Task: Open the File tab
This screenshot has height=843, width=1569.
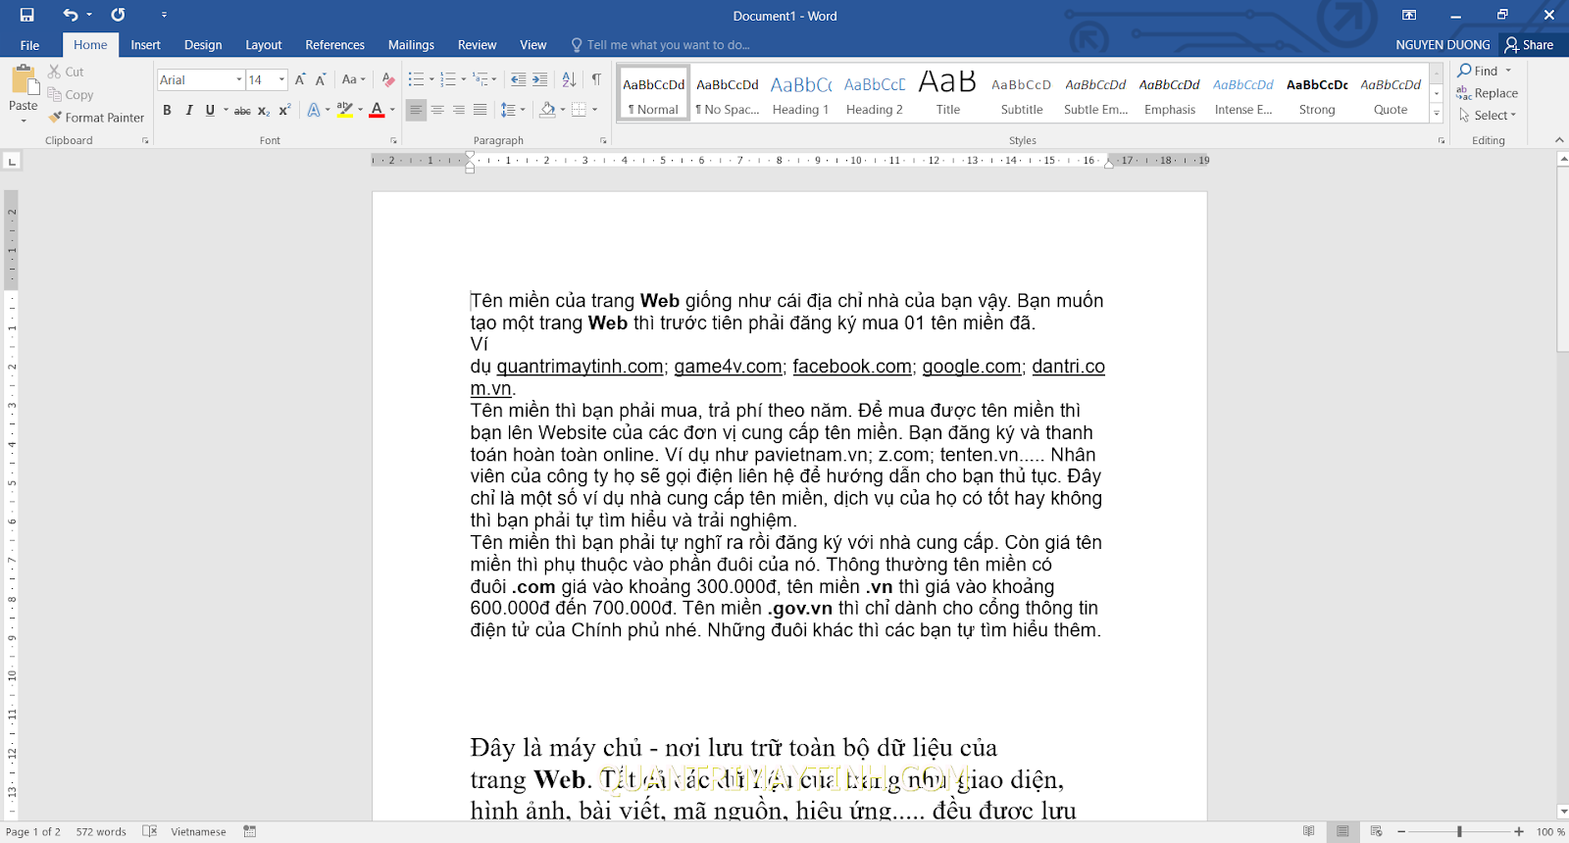Action: [x=30, y=45]
